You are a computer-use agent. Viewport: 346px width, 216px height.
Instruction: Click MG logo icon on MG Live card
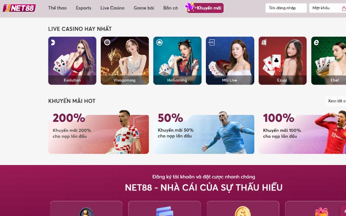[x=211, y=42]
